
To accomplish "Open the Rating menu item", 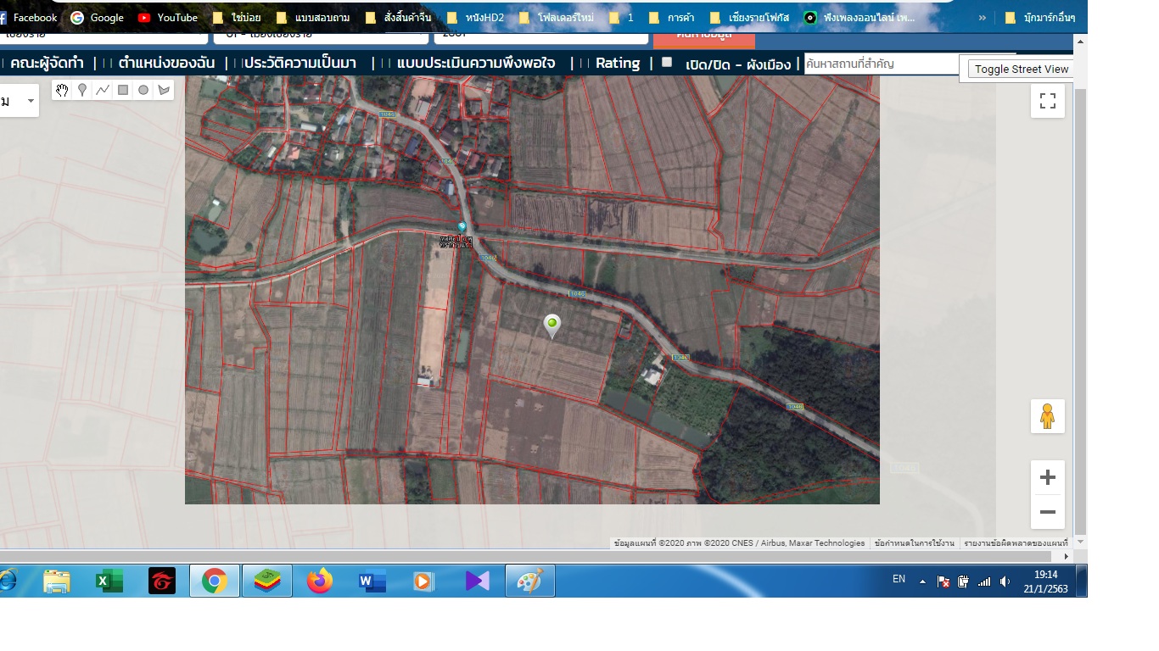I will pyautogui.click(x=617, y=64).
